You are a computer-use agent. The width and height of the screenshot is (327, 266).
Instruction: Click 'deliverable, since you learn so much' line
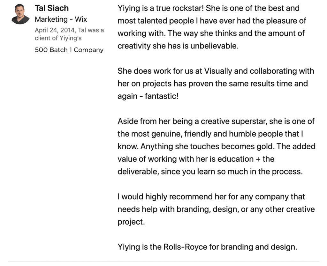(x=210, y=172)
